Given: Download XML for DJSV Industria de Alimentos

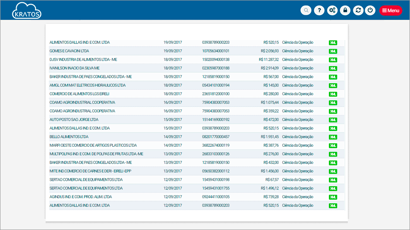Looking at the screenshot, I should [x=333, y=60].
